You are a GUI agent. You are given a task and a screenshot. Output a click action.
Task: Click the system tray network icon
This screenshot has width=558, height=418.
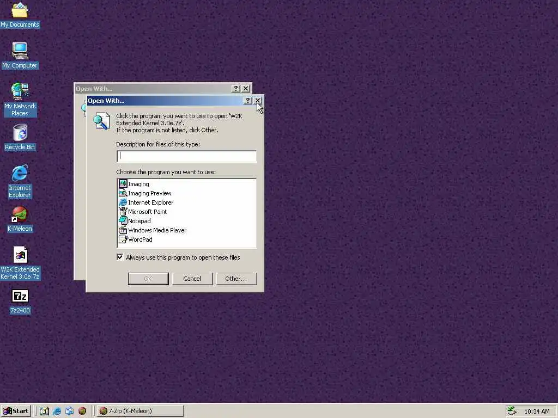pyautogui.click(x=511, y=411)
